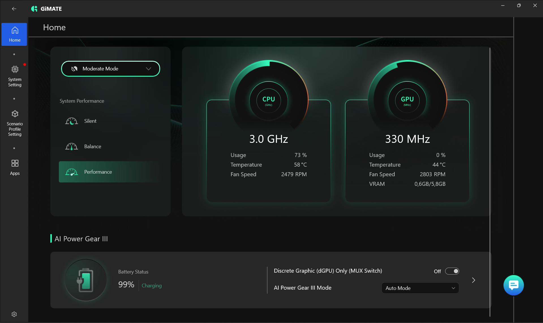Click the settings gear icon at bottom-left
This screenshot has height=323, width=543.
click(x=14, y=314)
